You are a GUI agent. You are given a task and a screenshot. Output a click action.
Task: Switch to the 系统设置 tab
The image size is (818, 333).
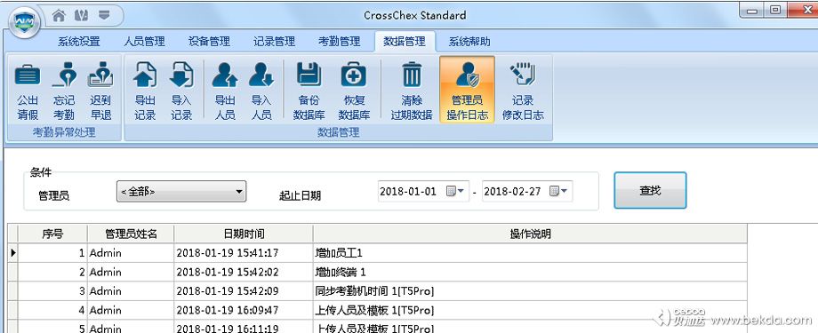pyautogui.click(x=79, y=42)
